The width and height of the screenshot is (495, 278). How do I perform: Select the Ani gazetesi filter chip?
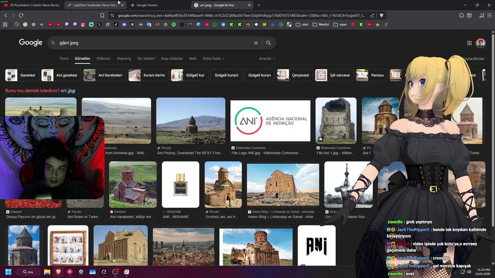click(61, 75)
